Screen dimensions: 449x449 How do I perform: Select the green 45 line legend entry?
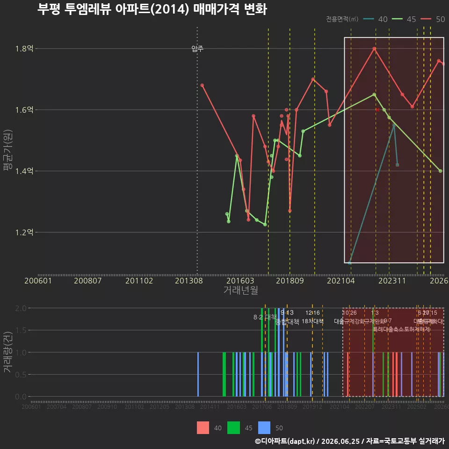tap(404, 19)
